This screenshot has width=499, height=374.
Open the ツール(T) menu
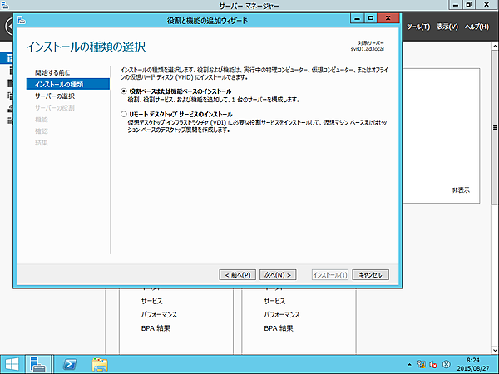coord(417,27)
